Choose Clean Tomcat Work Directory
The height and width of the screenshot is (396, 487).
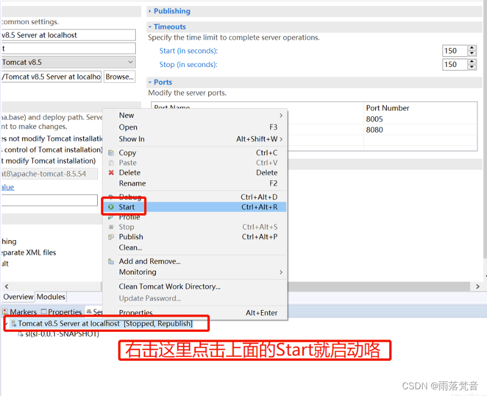click(170, 286)
